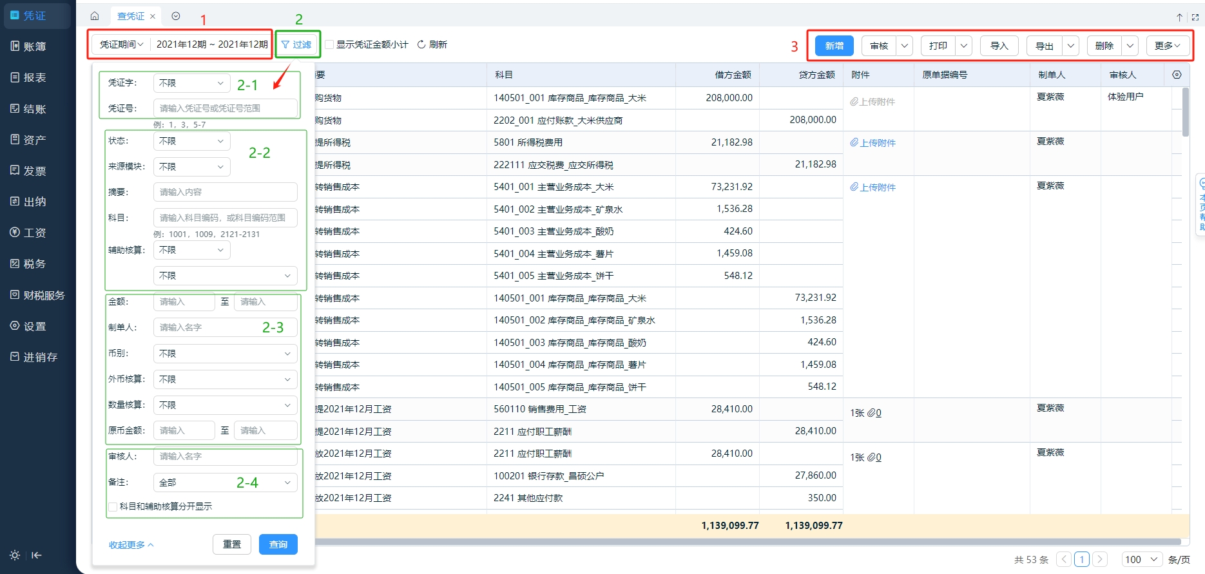This screenshot has width=1205, height=574.
Task: Open the 更多 actions menu
Action: (x=1168, y=46)
